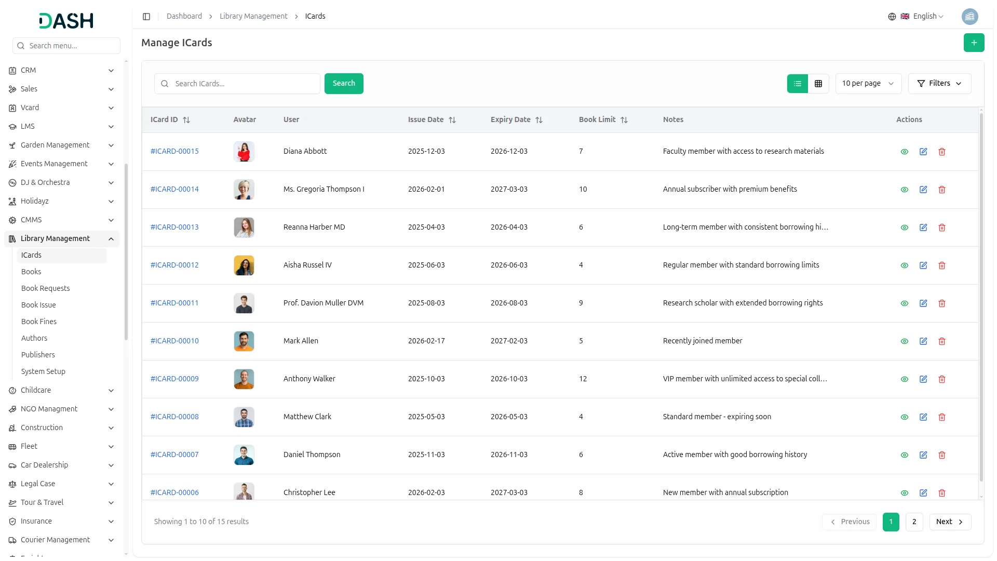The width and height of the screenshot is (997, 561).
Task: View Anthony Walker's ICard with eye icon
Action: coord(905,379)
